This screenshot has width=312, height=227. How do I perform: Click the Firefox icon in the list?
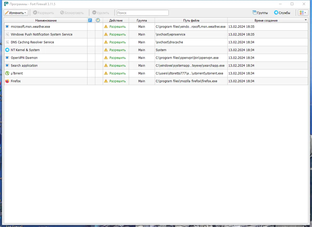tap(7, 81)
